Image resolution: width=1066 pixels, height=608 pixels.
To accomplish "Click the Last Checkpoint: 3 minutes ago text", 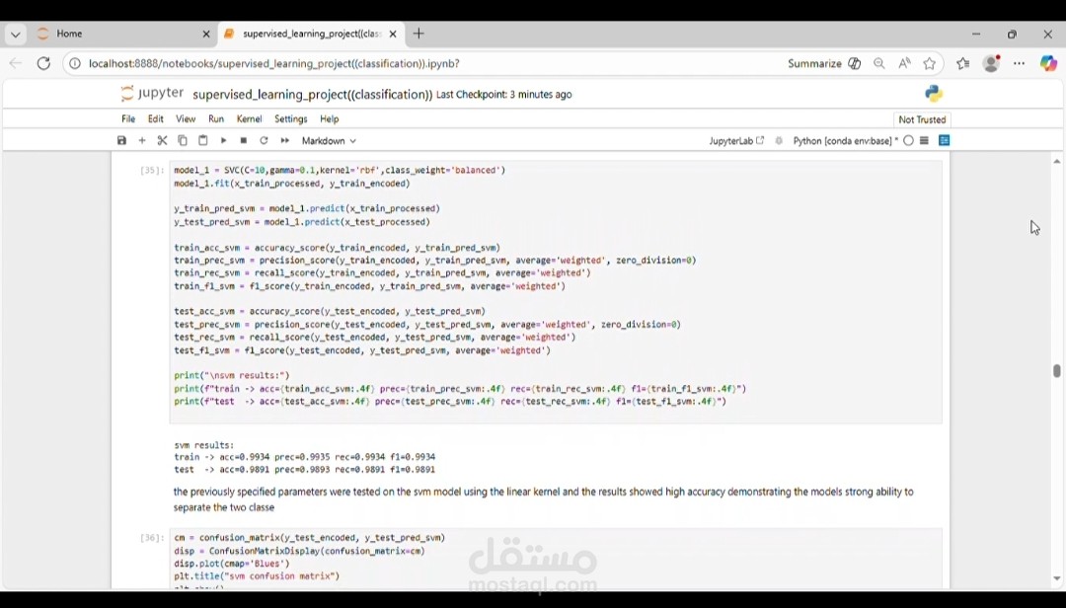I will tap(503, 95).
